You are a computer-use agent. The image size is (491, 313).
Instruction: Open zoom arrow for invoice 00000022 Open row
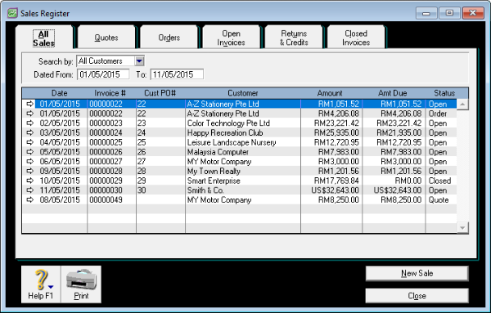[29, 104]
